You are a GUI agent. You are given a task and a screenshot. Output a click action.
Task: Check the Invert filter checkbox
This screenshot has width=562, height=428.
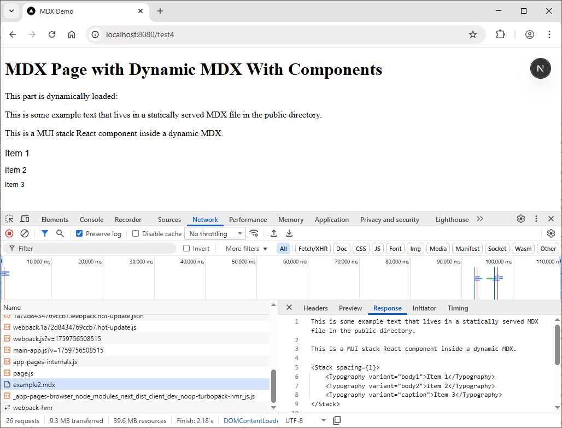click(186, 249)
